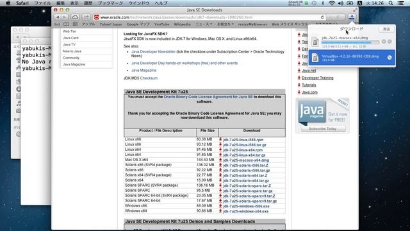Open the resizeMyBrowser bookmark
This screenshot has width=410, height=231.
click(252, 24)
